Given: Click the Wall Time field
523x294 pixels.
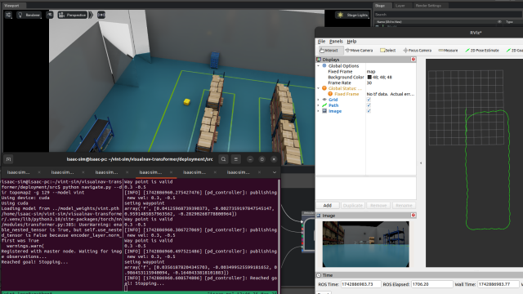Looking at the screenshot, I should coord(498,284).
